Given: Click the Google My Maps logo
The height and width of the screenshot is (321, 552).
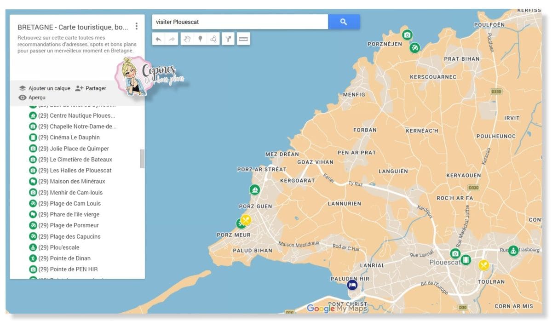Looking at the screenshot, I should [337, 309].
